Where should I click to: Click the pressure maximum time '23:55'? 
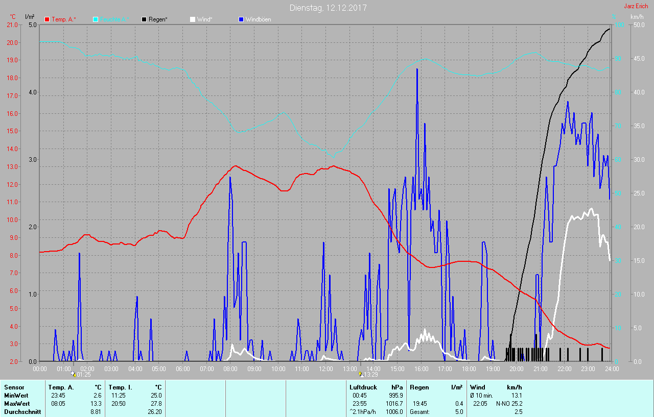pyautogui.click(x=360, y=404)
